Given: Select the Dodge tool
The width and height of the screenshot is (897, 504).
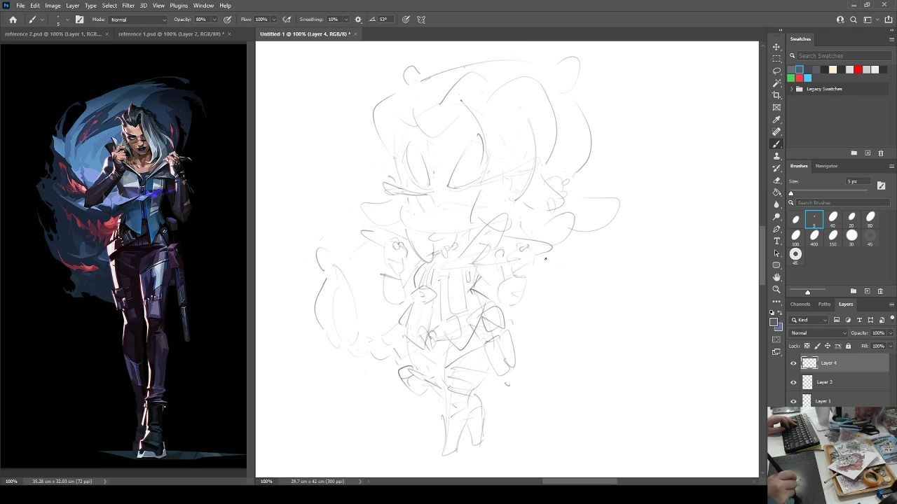Looking at the screenshot, I should (x=776, y=216).
